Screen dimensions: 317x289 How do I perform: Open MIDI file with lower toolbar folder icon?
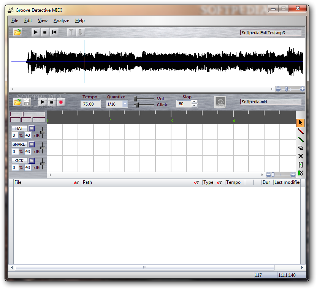tap(17, 103)
